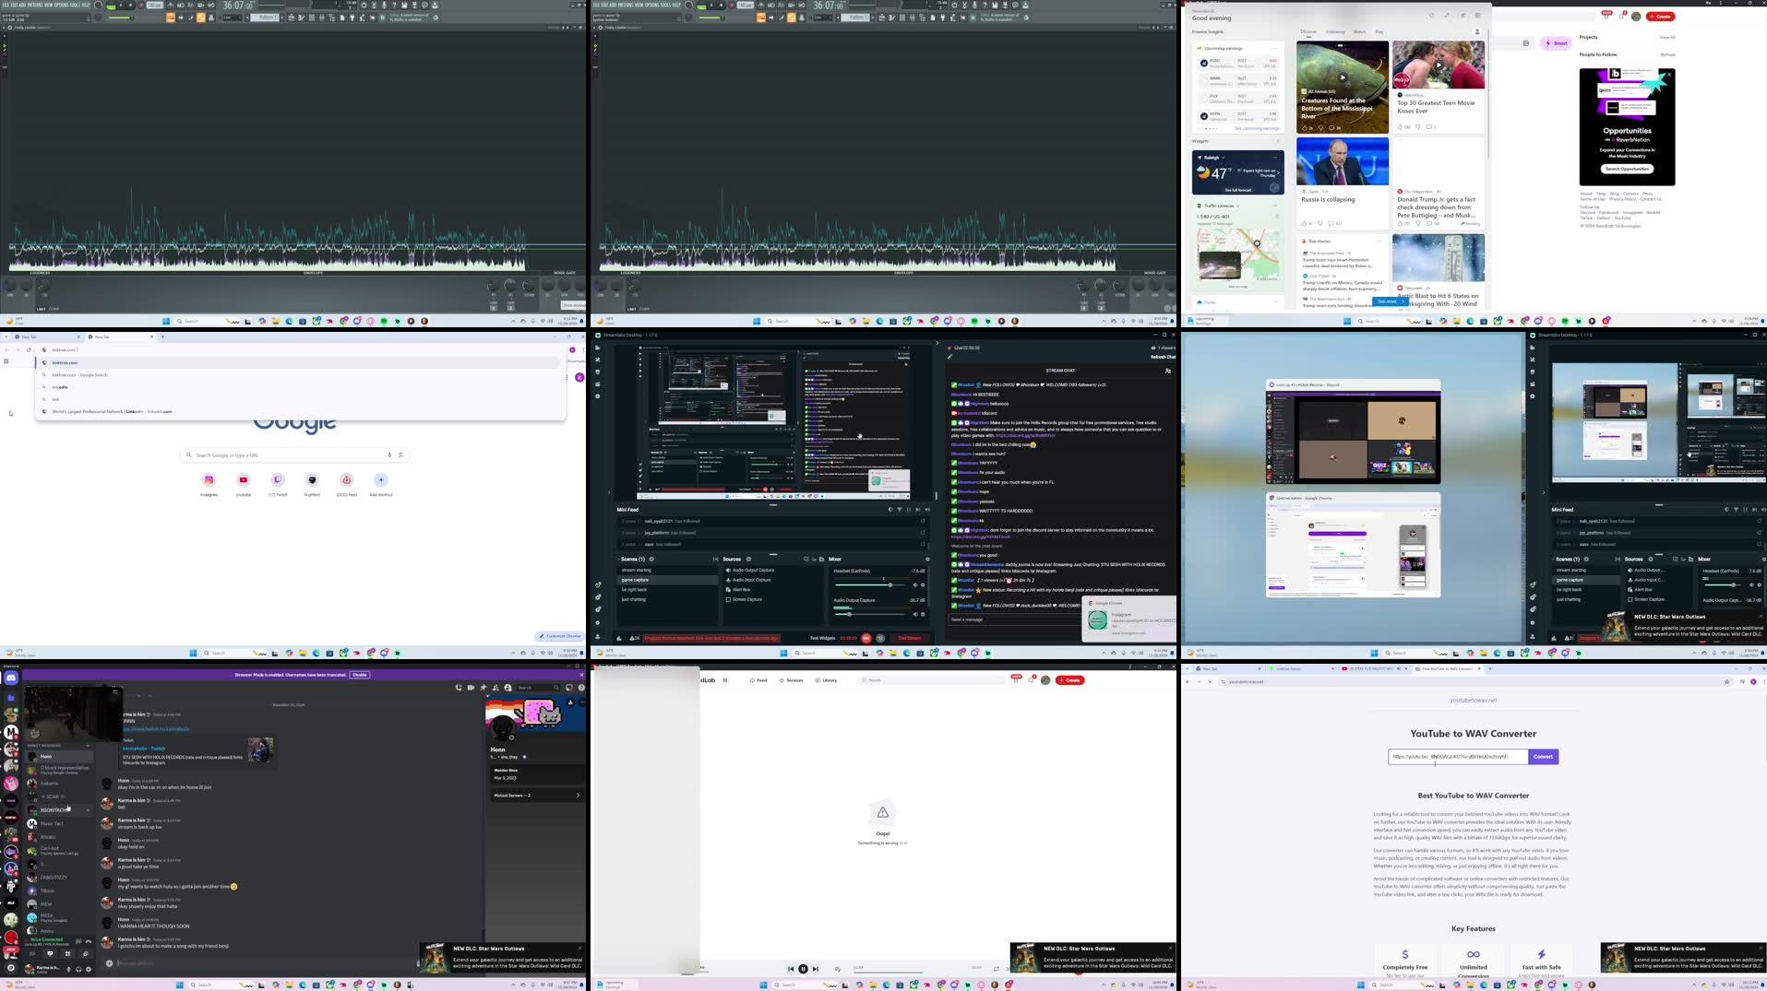The width and height of the screenshot is (1767, 991).
Task: Refresh the widgets board feed
Action: coord(1432,15)
